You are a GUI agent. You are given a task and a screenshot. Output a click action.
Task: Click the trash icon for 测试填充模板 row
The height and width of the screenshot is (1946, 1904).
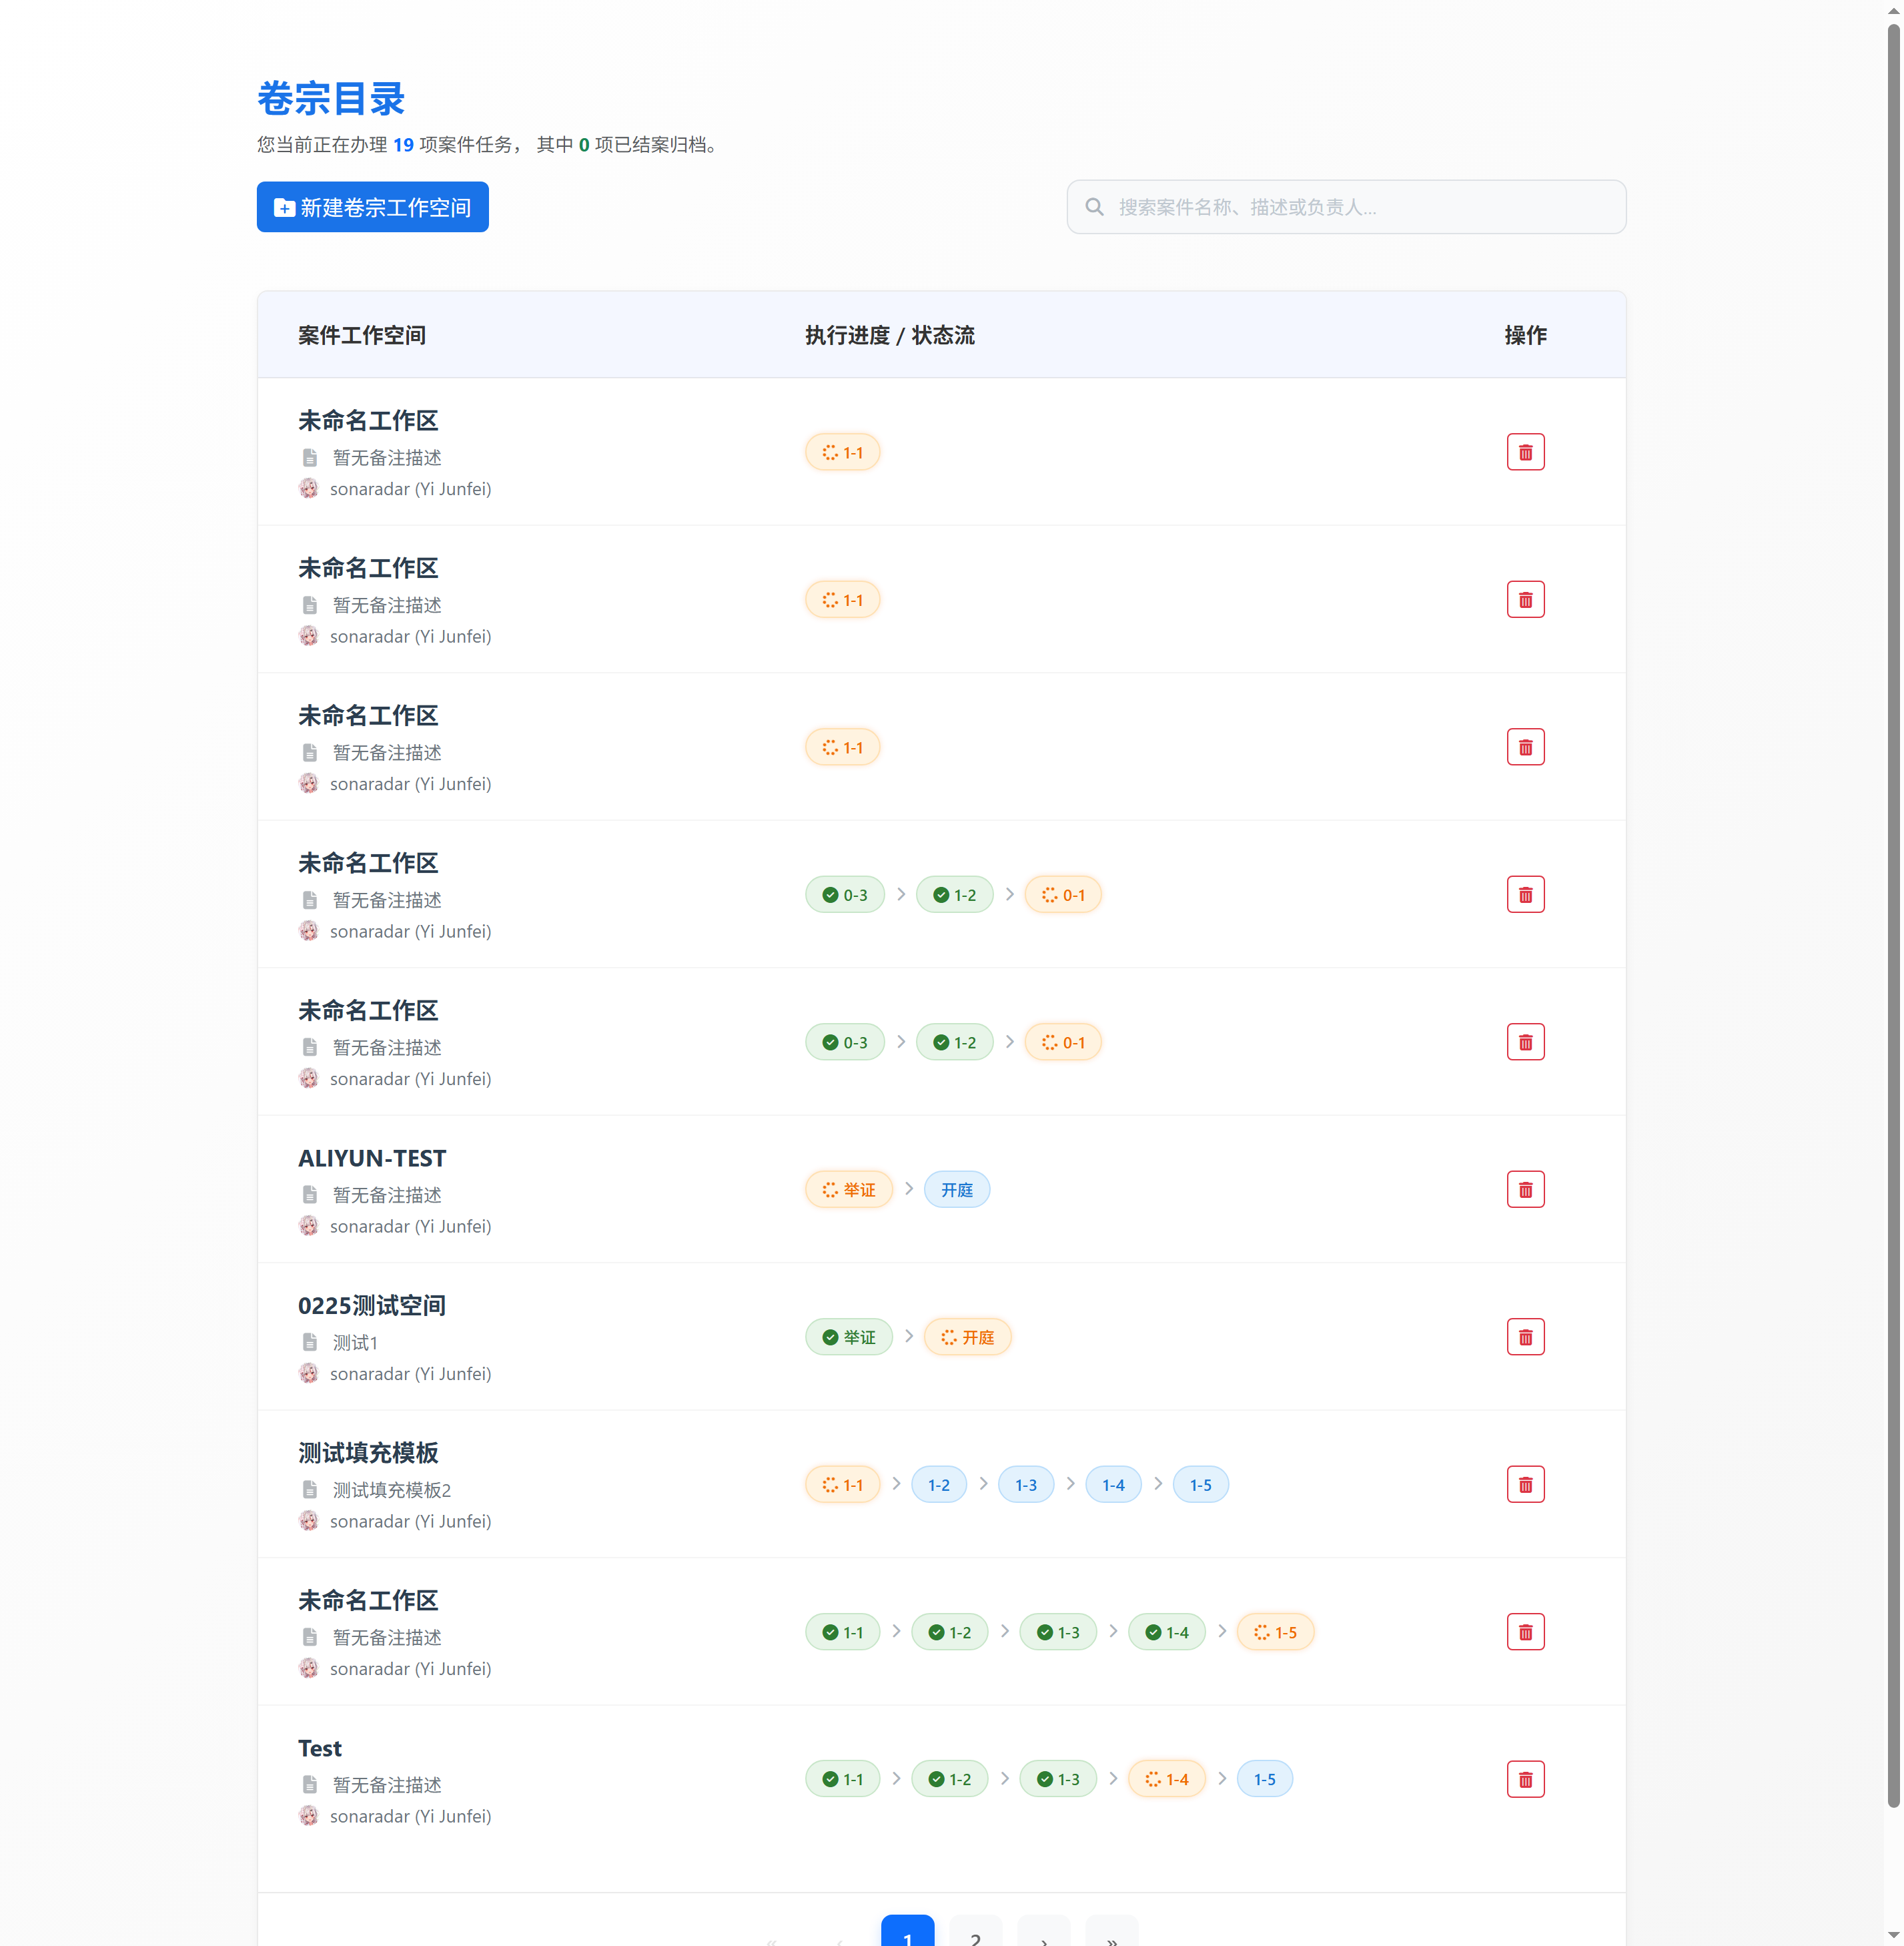click(1525, 1484)
